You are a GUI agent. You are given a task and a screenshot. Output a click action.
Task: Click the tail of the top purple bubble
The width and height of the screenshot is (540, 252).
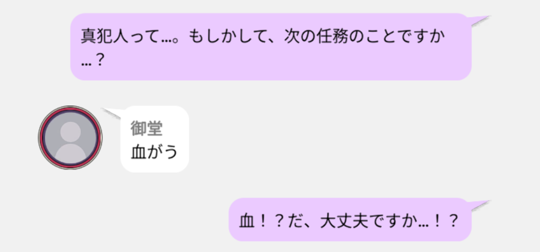click(x=480, y=20)
